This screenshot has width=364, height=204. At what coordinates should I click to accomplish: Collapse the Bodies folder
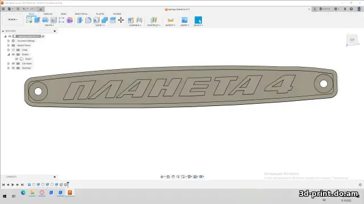click(9, 54)
